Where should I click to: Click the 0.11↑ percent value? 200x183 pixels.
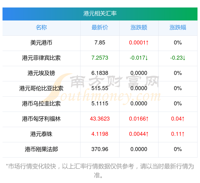click(x=178, y=134)
